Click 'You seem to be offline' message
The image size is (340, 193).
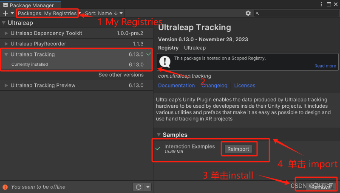[38, 187]
